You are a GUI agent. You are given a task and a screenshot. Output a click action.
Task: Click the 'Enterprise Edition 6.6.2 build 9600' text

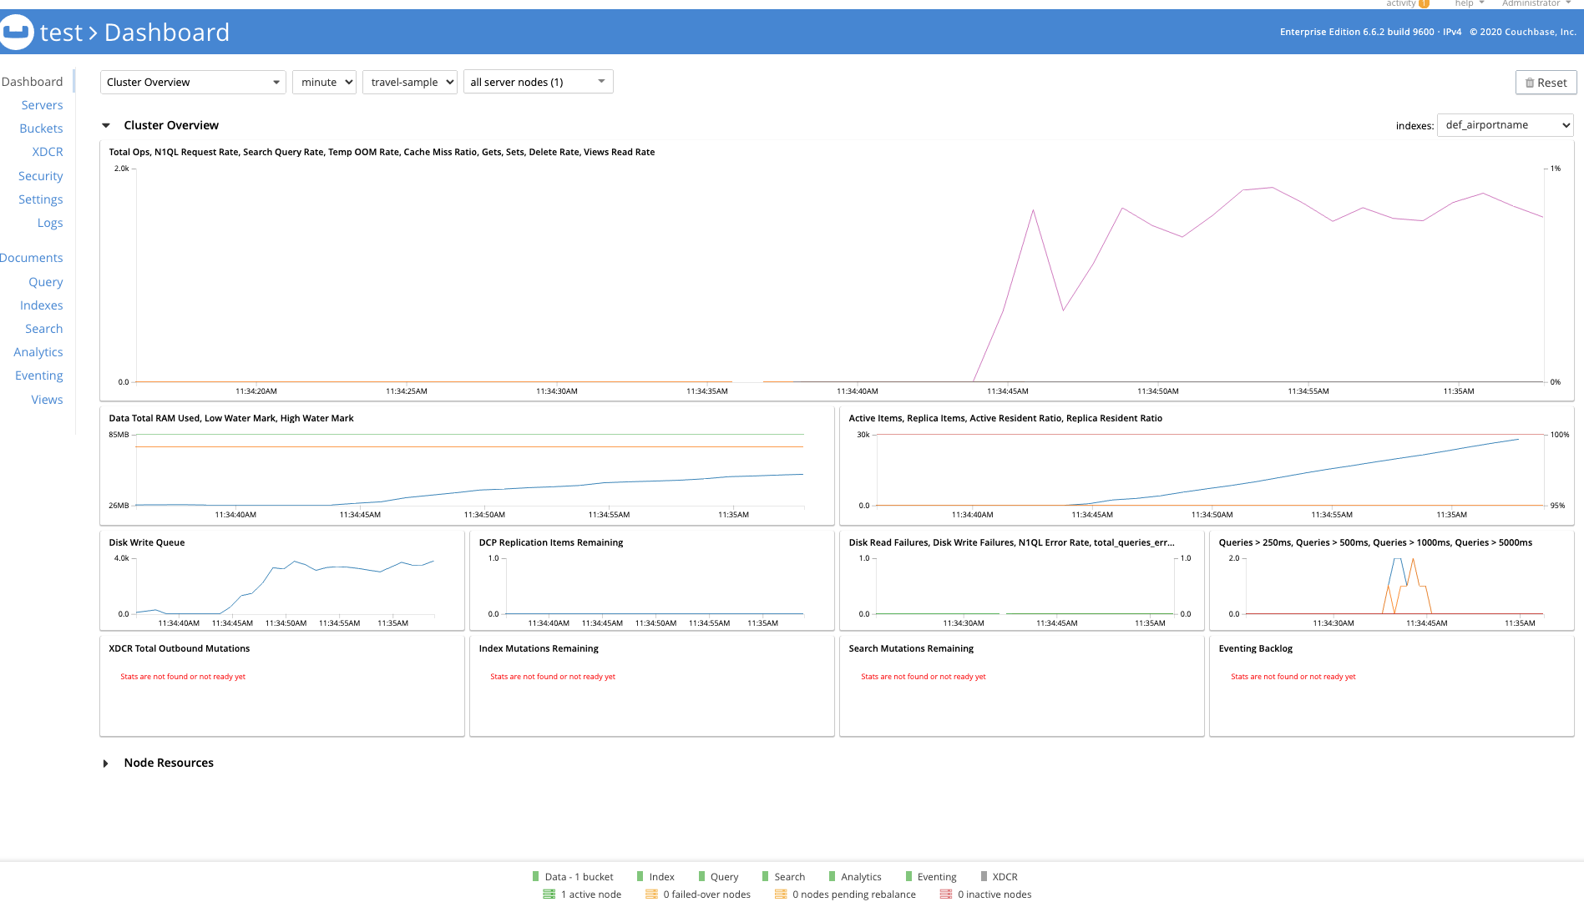(x=1357, y=33)
